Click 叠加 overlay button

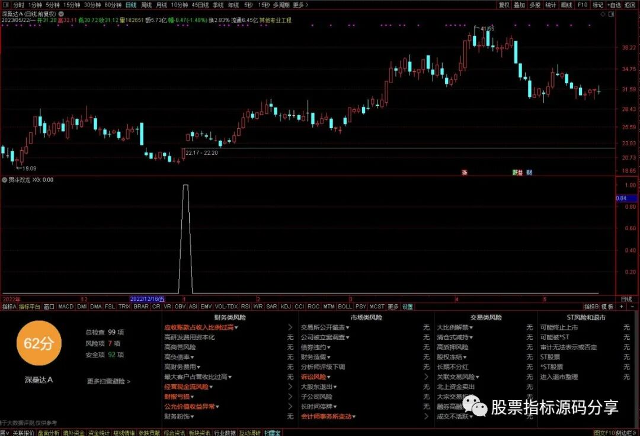(x=519, y=5)
